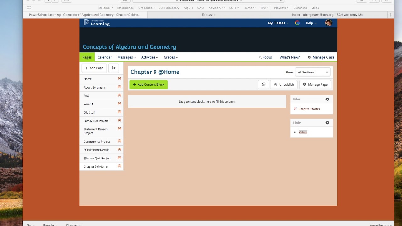Open the Home page in sidebar
Screen dimensions: 402x226
[x=88, y=79]
